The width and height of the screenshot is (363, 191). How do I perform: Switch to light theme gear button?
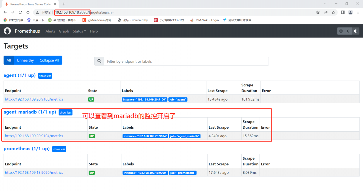point(341,31)
